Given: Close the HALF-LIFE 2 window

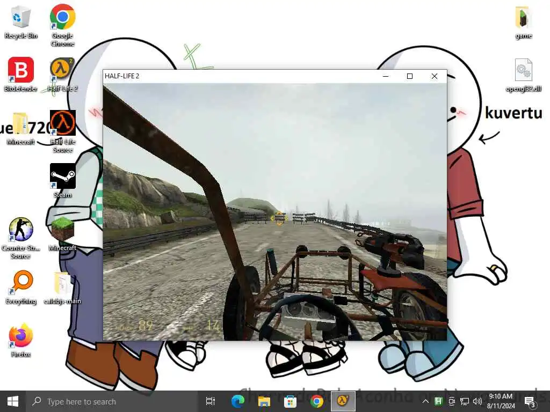Looking at the screenshot, I should [434, 76].
